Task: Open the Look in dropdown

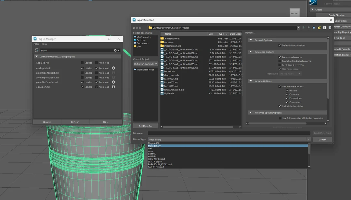Action: coord(298,27)
